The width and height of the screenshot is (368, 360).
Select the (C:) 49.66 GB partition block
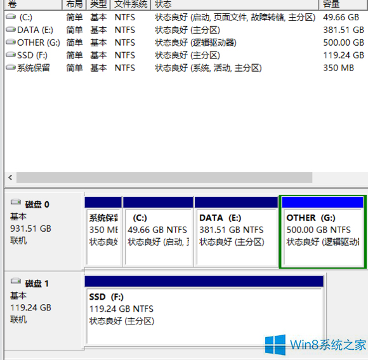tap(158, 232)
